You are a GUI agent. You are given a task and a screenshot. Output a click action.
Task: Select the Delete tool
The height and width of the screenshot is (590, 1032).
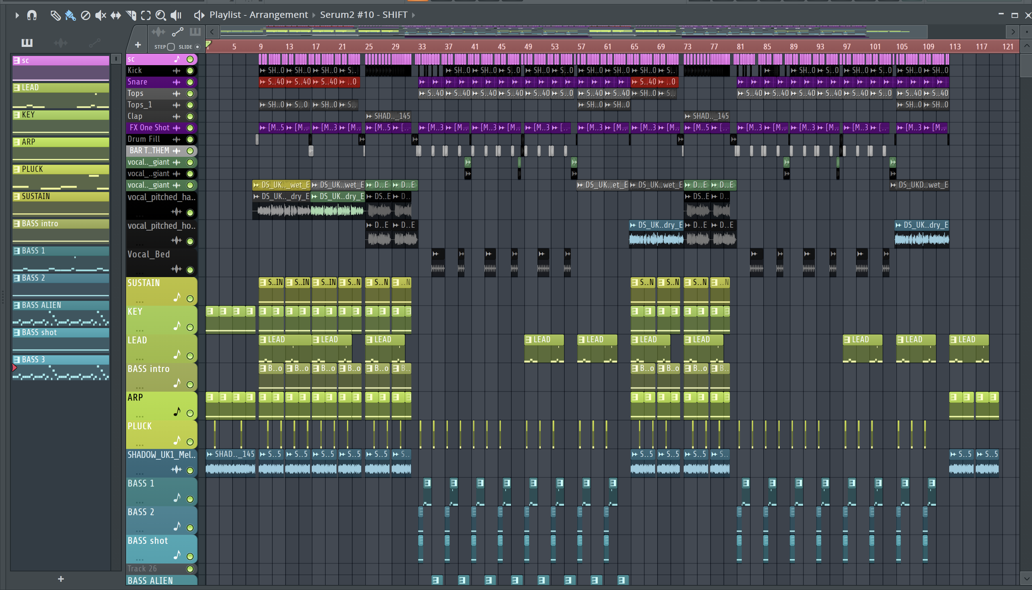85,15
